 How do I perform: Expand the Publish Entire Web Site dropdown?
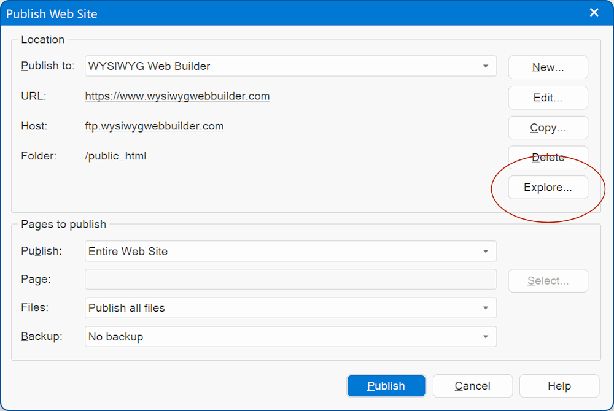click(290, 251)
